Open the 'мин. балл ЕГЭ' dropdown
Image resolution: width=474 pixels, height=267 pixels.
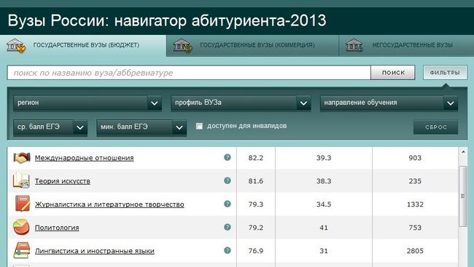pos(141,127)
